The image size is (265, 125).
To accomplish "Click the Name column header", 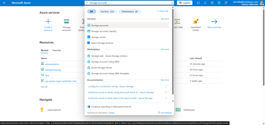I will (44, 58).
